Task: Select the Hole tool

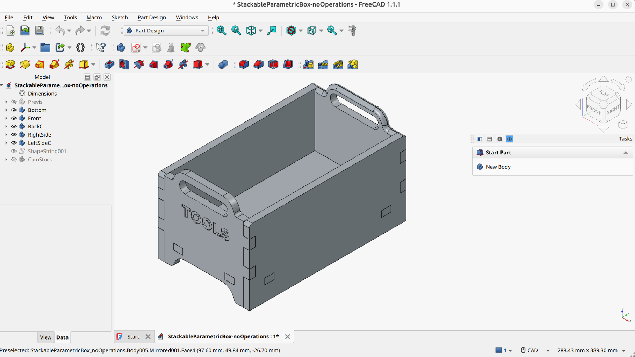Action: (x=124, y=64)
